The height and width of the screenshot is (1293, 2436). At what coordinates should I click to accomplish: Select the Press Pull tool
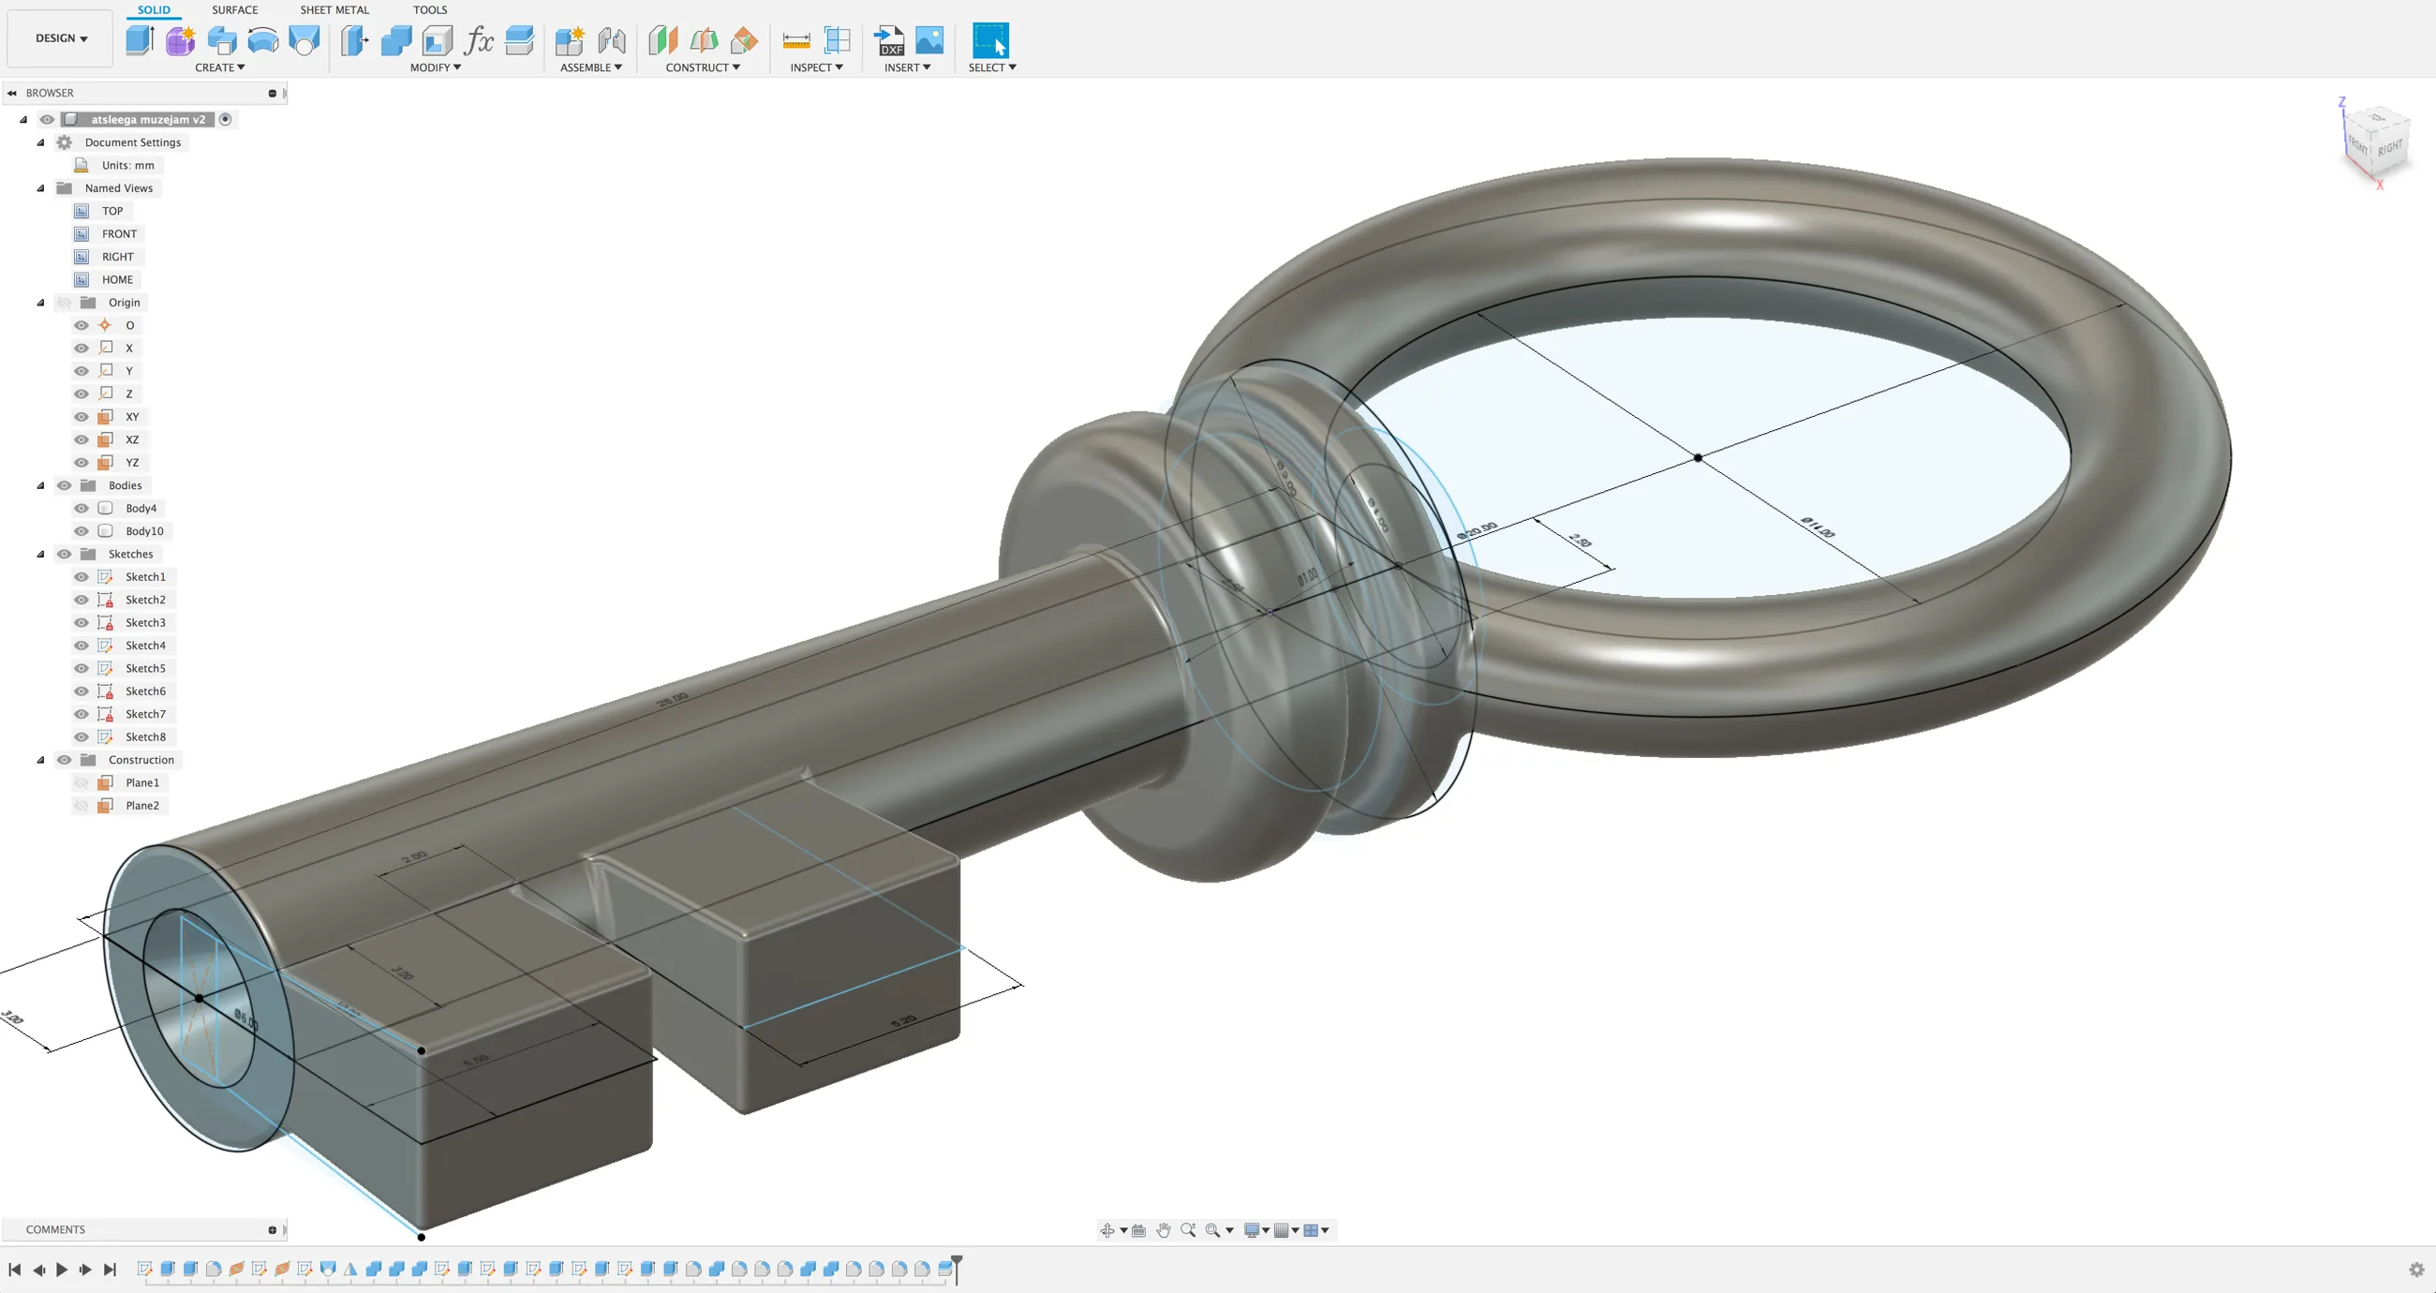pyautogui.click(x=354, y=39)
